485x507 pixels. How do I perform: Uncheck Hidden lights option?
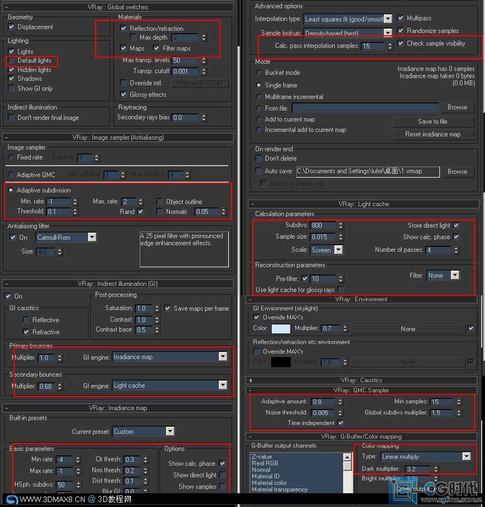12,69
